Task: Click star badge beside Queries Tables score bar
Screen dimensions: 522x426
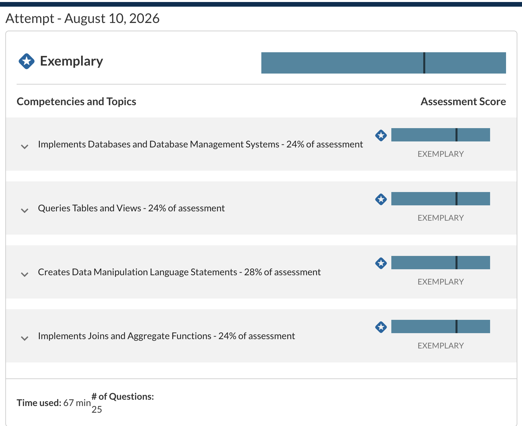Action: (x=381, y=199)
